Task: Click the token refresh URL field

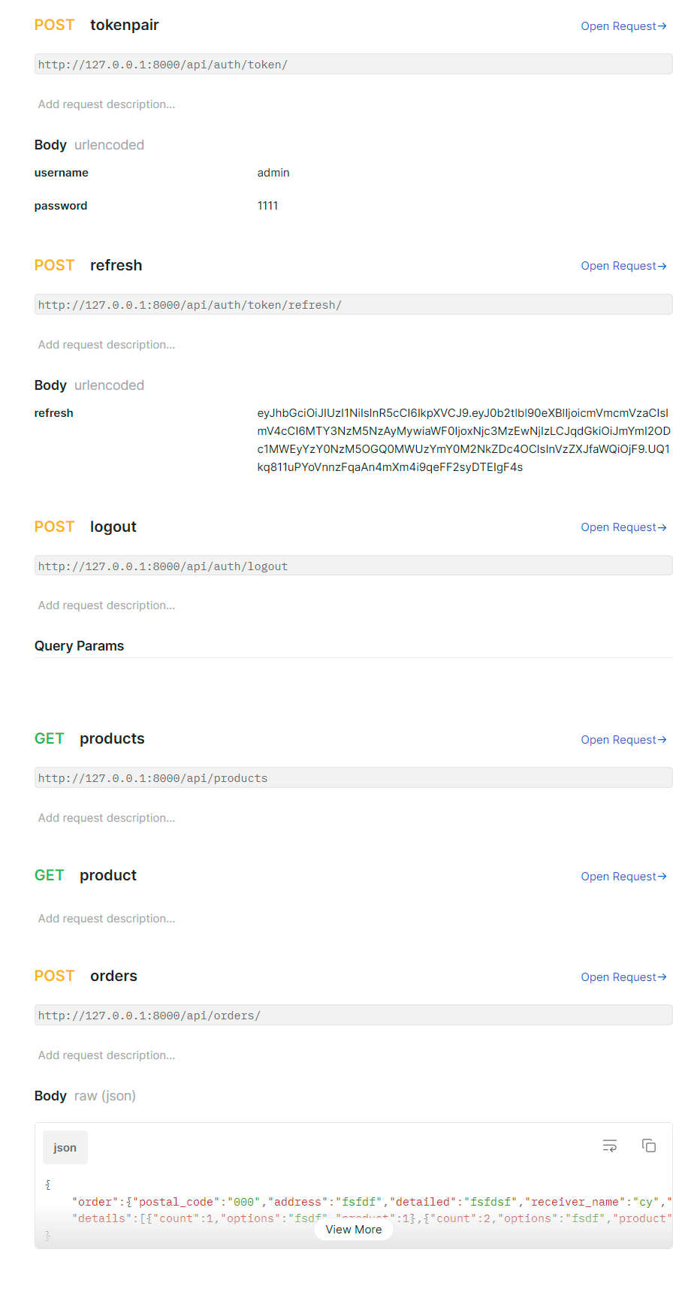Action: (354, 305)
